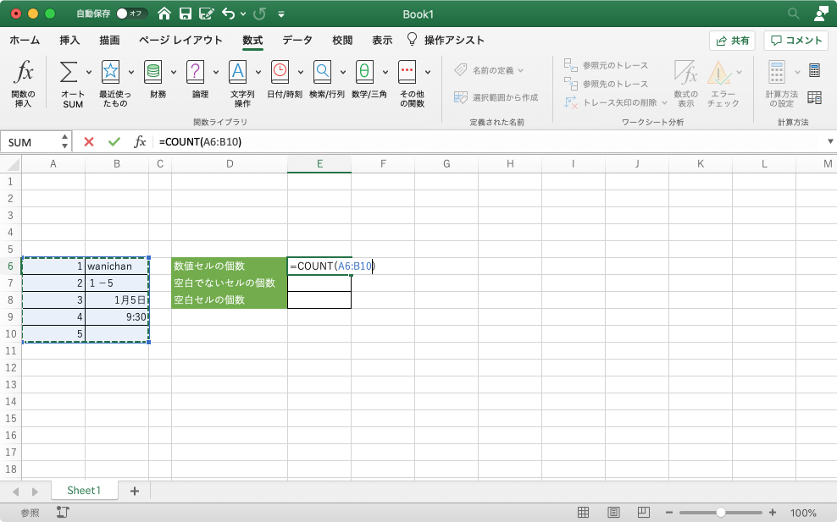Expand the Undo history dropdown arrow

coord(243,14)
